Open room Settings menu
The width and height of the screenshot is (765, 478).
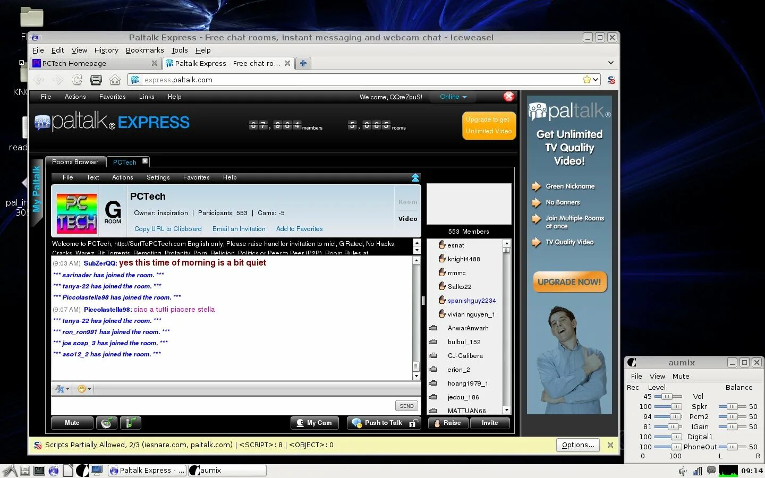point(158,177)
